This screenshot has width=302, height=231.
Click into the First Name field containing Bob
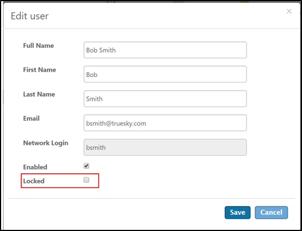[x=165, y=74]
